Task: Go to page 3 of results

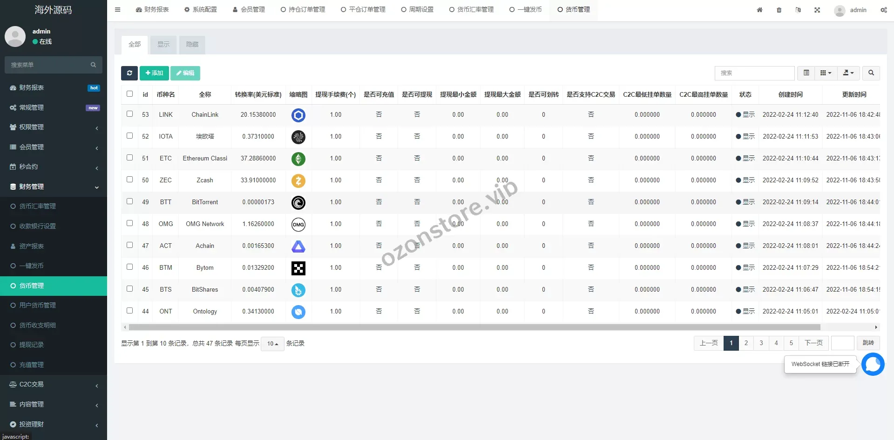Action: point(761,343)
